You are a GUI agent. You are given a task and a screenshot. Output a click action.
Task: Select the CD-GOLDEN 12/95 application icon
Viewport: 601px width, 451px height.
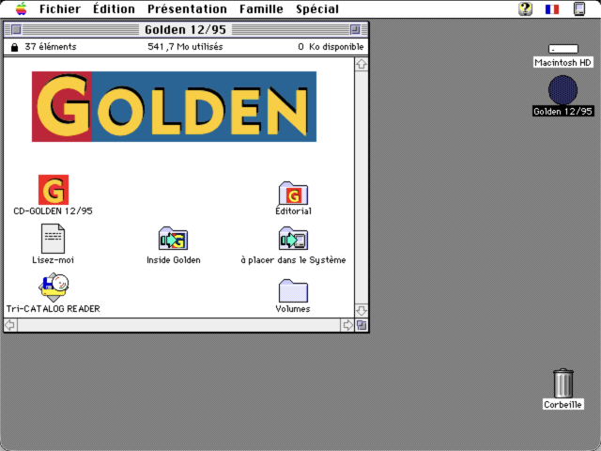pyautogui.click(x=54, y=190)
